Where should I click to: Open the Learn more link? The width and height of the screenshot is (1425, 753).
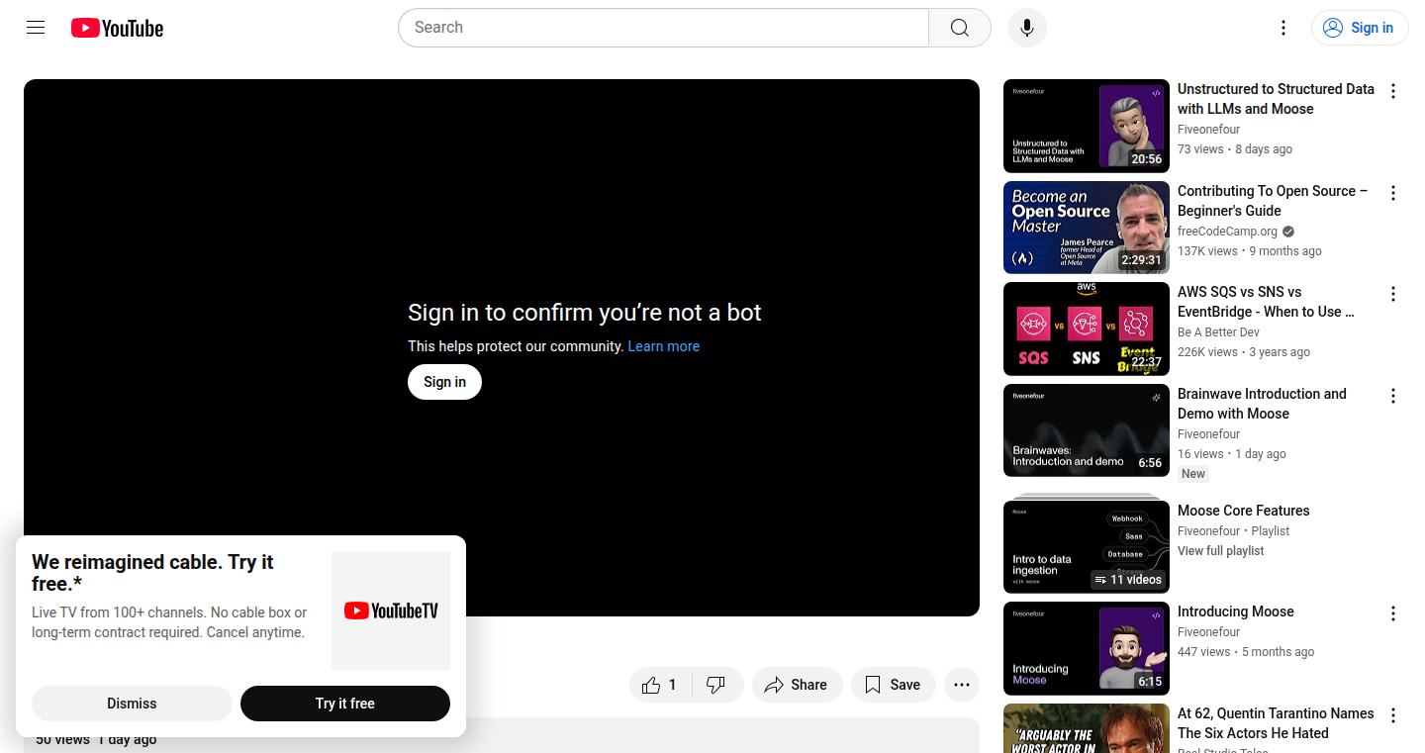coord(664,346)
